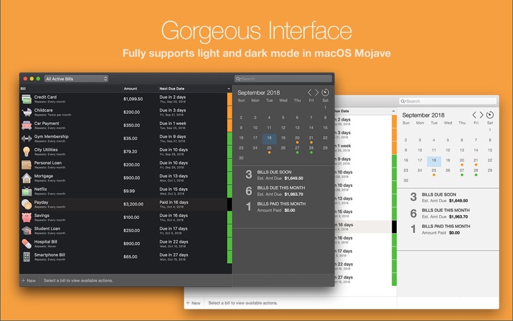
Task: Click Hospital Bill name
Action: 46,242
